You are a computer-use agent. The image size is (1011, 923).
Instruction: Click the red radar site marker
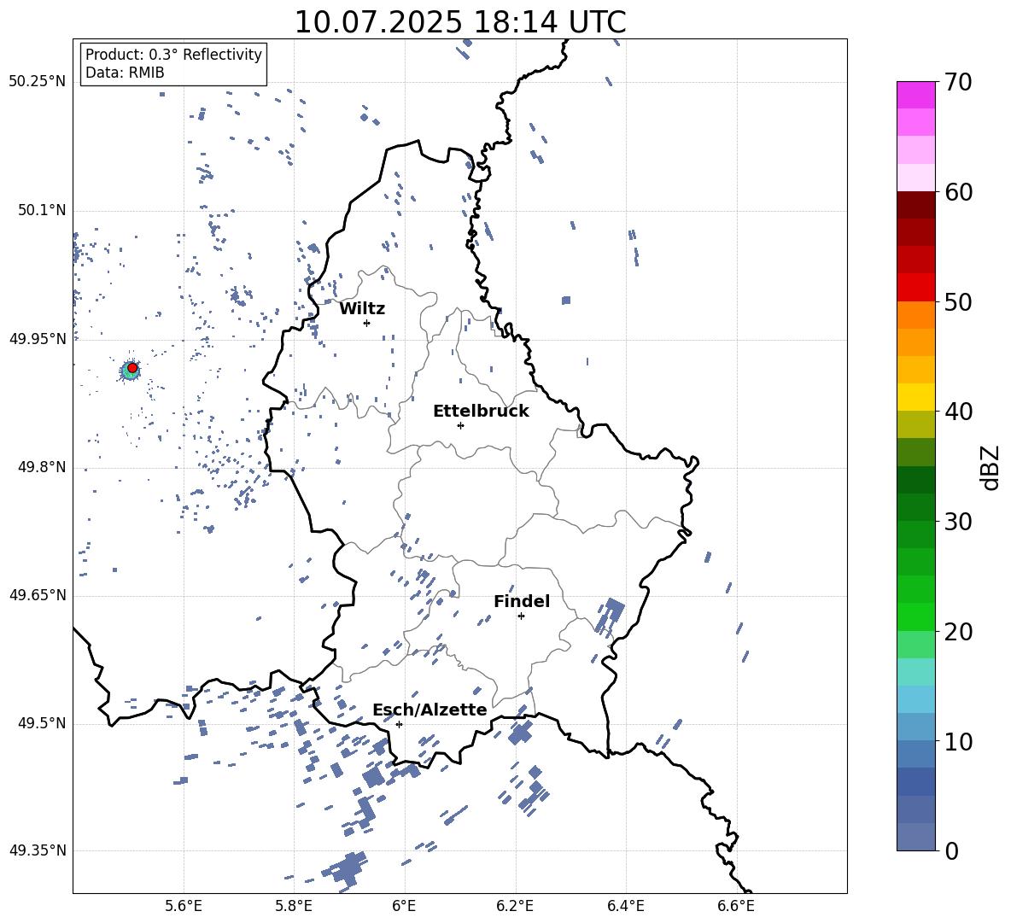(132, 367)
